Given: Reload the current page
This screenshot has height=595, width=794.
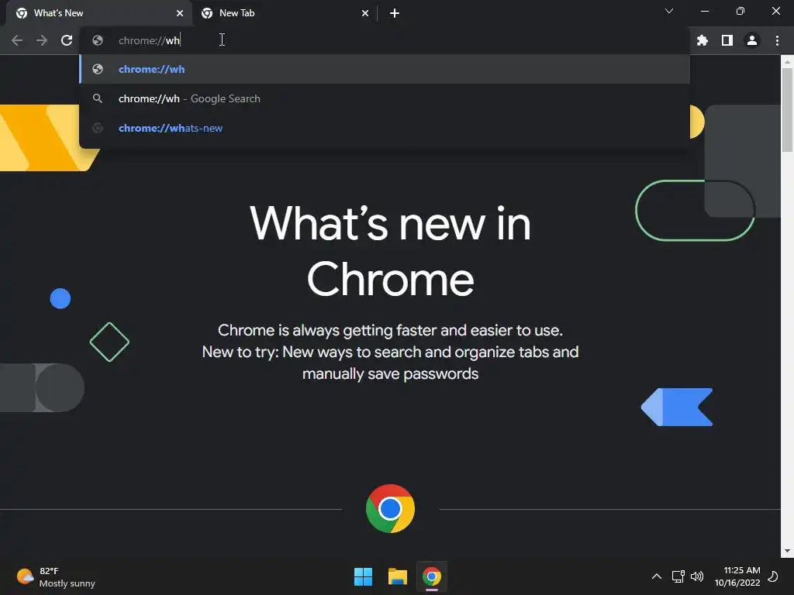Looking at the screenshot, I should click(x=67, y=40).
